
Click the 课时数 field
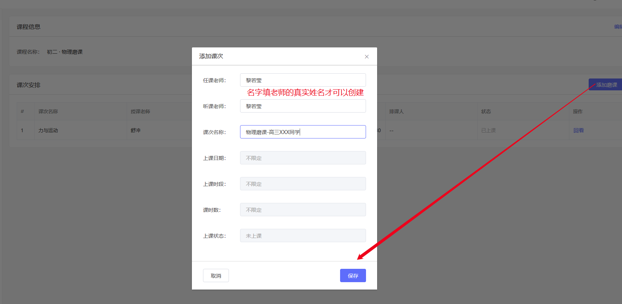coord(303,210)
